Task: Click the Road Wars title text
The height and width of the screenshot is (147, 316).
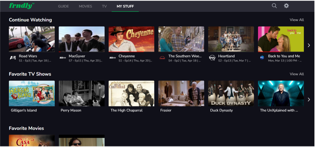Action: [x=28, y=56]
